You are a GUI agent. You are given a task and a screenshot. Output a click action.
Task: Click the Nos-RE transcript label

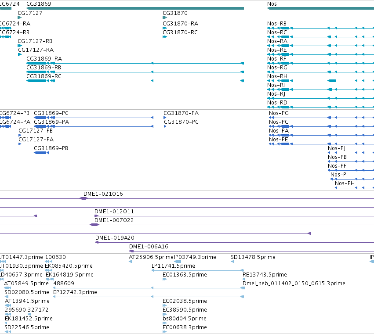[x=277, y=50]
